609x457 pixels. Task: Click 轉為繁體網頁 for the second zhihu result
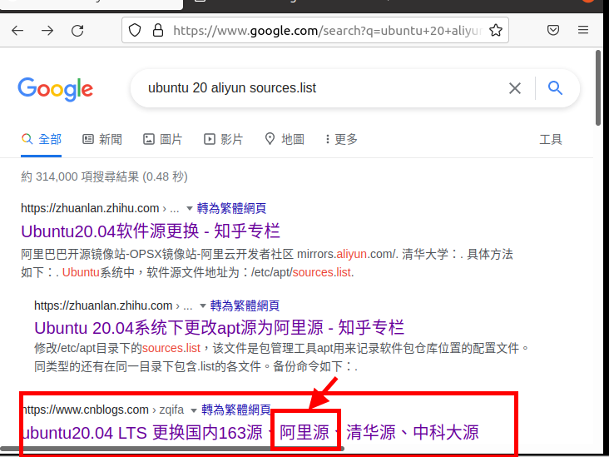[245, 305]
